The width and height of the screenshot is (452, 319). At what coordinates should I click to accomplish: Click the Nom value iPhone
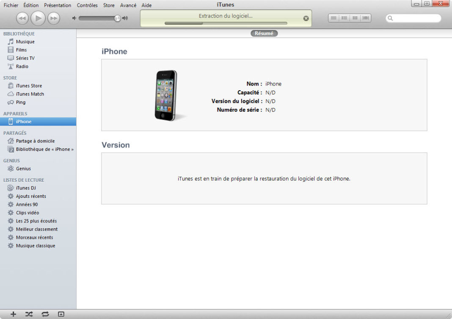click(x=273, y=84)
